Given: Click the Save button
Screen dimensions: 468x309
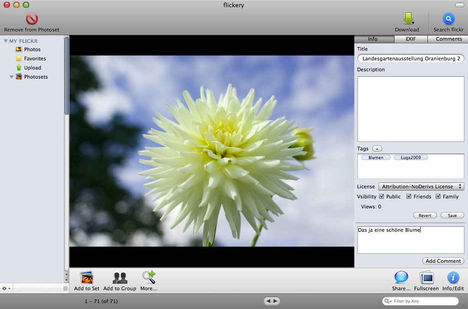Looking at the screenshot, I should point(452,215).
